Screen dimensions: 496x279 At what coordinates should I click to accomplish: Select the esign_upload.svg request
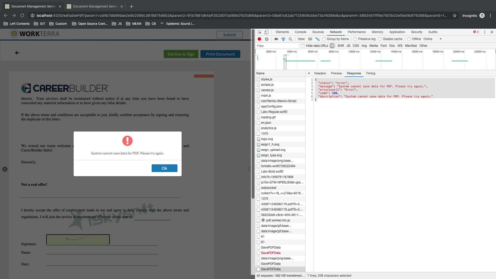click(x=280, y=150)
